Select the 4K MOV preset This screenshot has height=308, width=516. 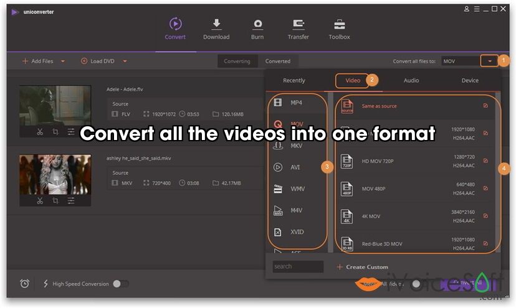point(414,217)
